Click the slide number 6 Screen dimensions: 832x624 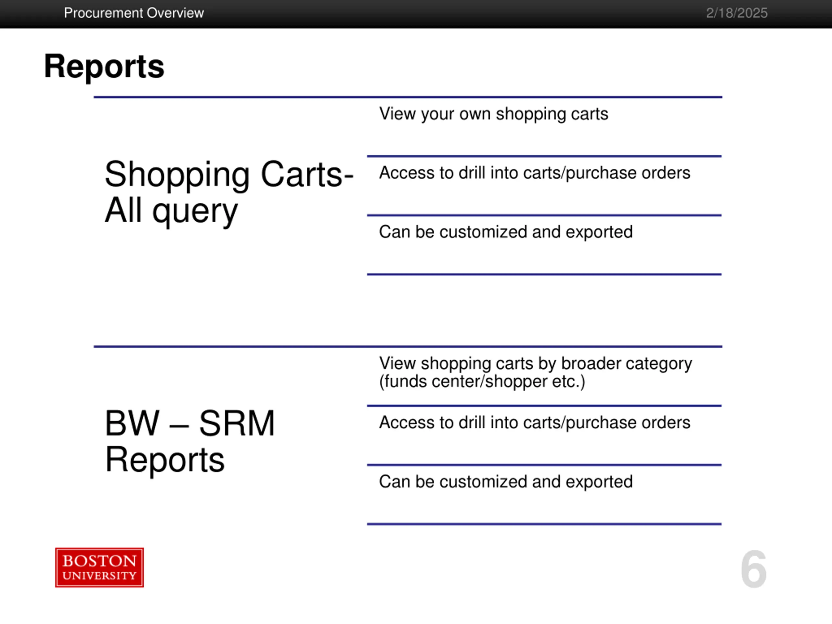[753, 569]
